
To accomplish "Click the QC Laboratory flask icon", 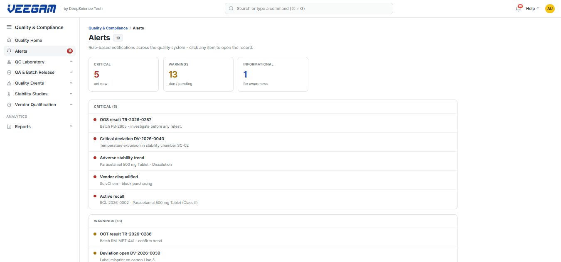I will point(9,62).
